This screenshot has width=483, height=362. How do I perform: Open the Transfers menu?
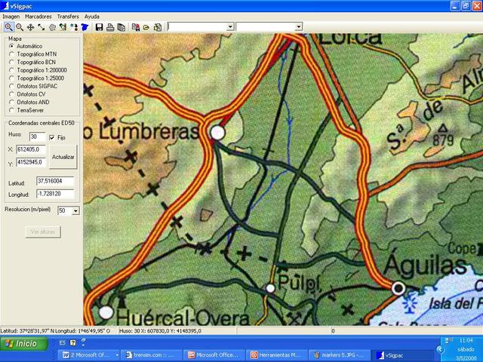(68, 16)
